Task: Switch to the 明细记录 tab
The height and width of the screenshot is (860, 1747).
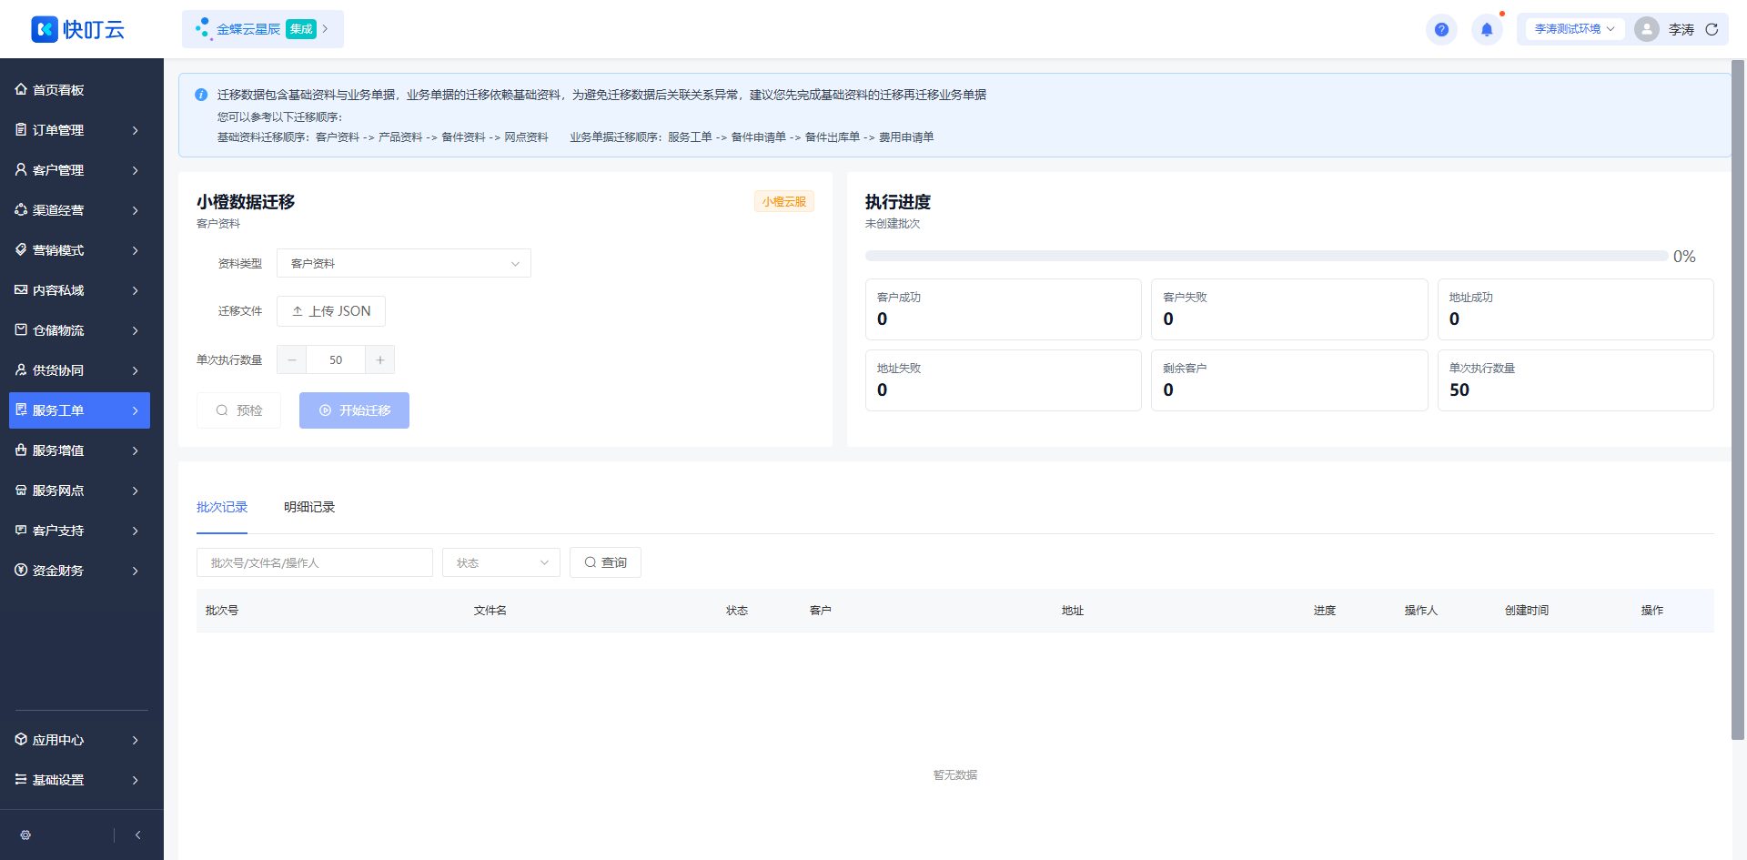Action: (x=309, y=507)
